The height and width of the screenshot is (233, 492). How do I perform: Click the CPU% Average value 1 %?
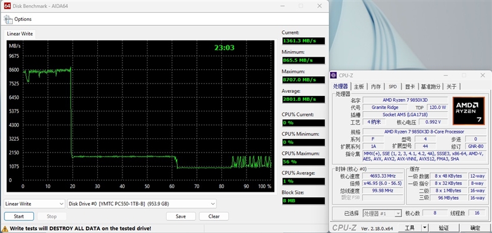coord(303,181)
